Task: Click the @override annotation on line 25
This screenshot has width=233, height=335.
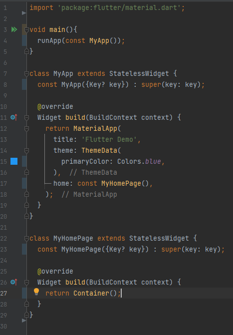Action: tap(55, 271)
